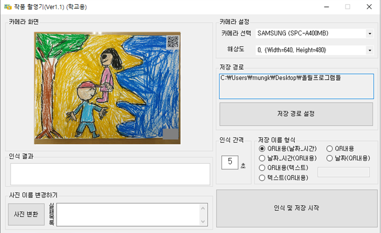Close the 작품 촬영기 window
This screenshot has height=233, width=381.
click(x=368, y=7)
